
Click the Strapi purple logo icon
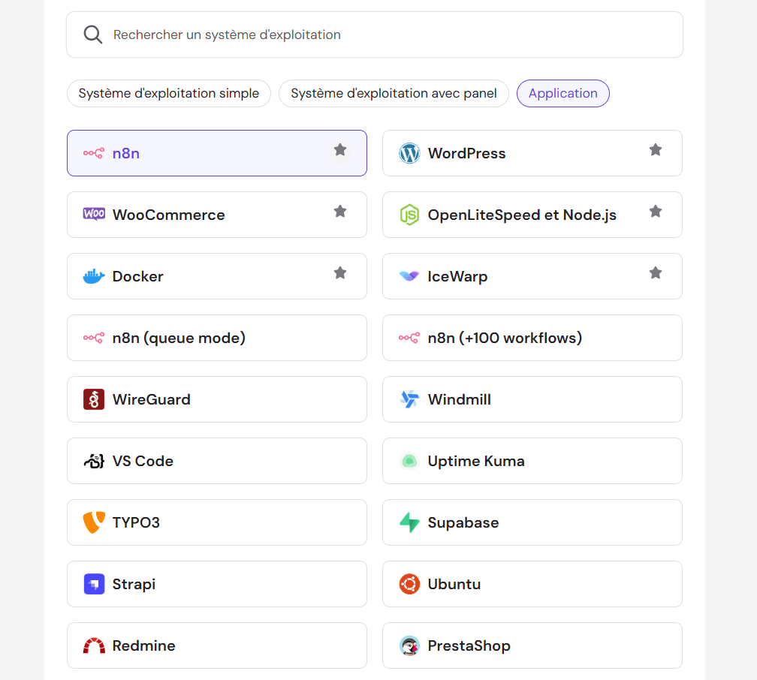94,584
